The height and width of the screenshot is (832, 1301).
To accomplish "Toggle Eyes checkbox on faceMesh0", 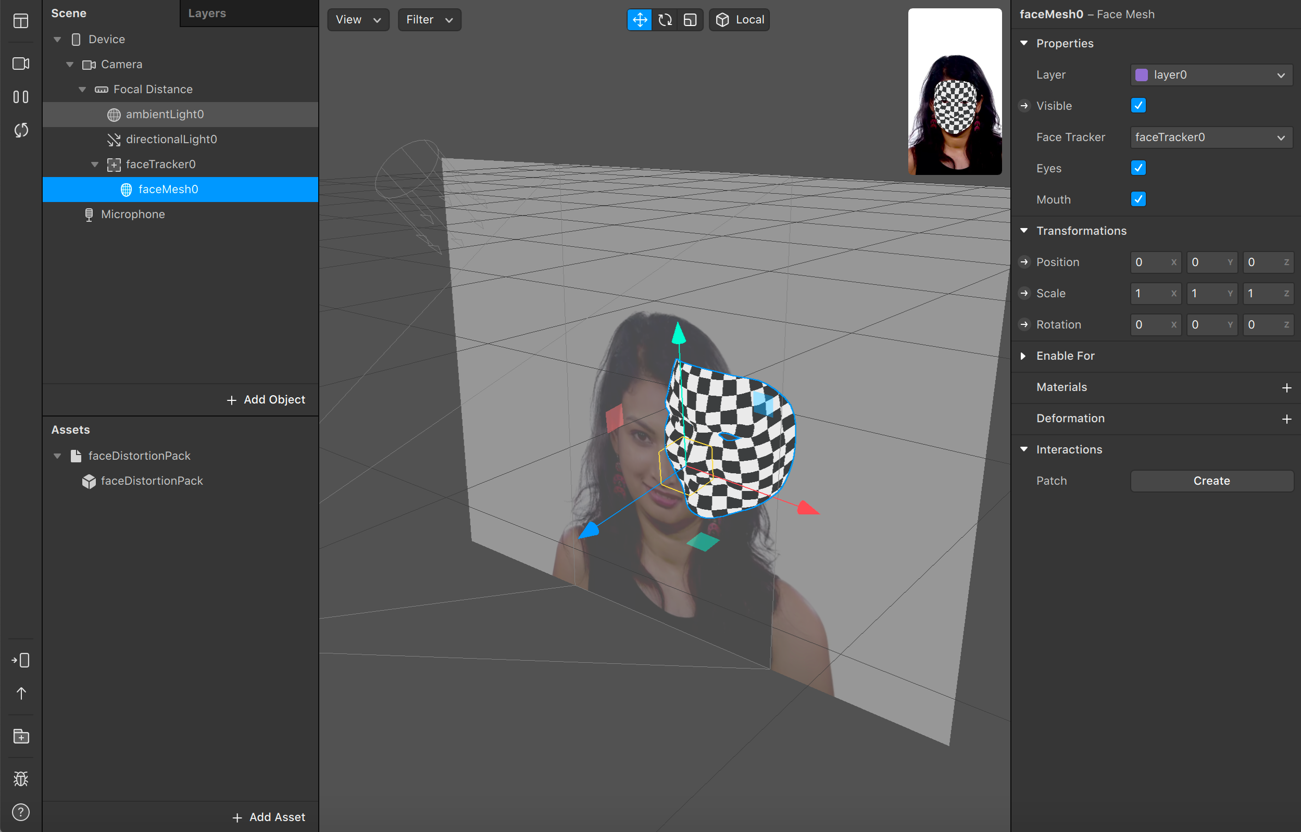I will coord(1139,168).
